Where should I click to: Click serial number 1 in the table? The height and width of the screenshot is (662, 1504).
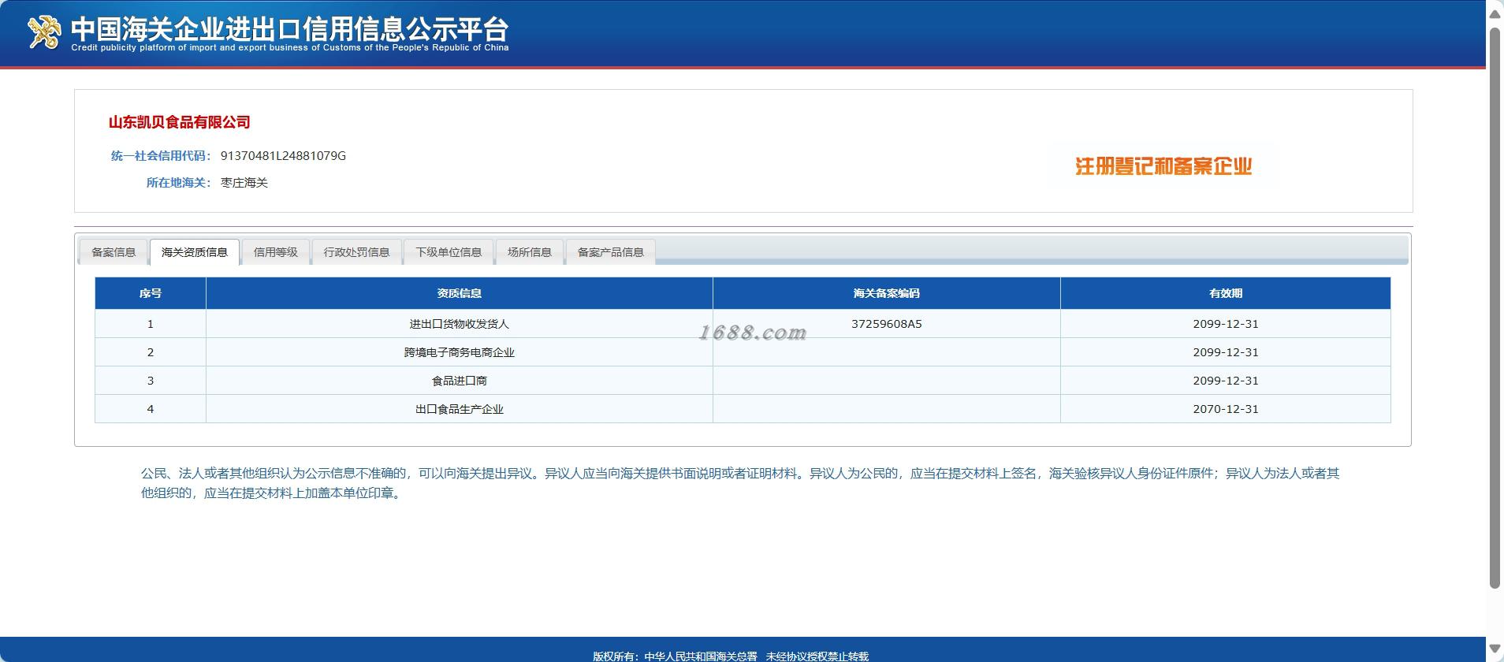(151, 324)
